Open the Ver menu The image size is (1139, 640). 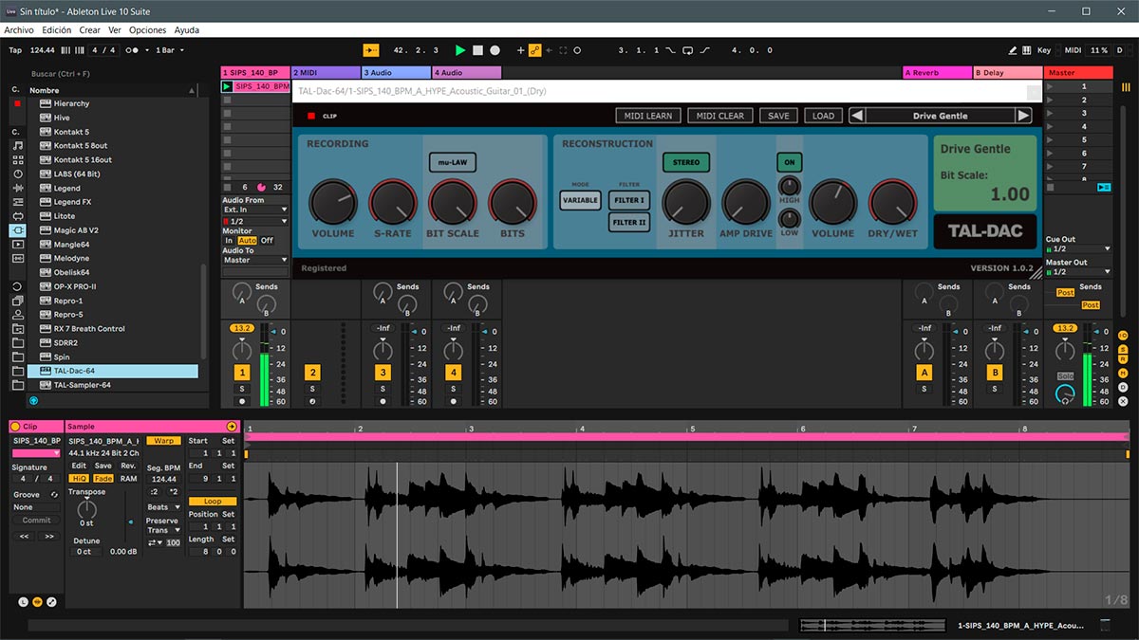[x=114, y=30]
